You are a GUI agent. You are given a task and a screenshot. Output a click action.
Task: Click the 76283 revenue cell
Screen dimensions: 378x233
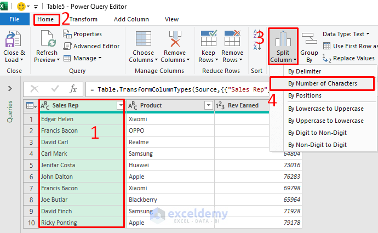[258, 177]
